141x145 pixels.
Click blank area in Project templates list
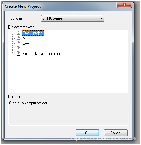point(68,74)
